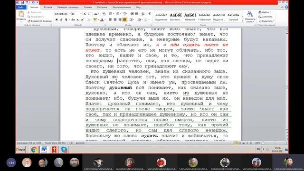Open the SchoolBook font name dropdown

[70, 14]
